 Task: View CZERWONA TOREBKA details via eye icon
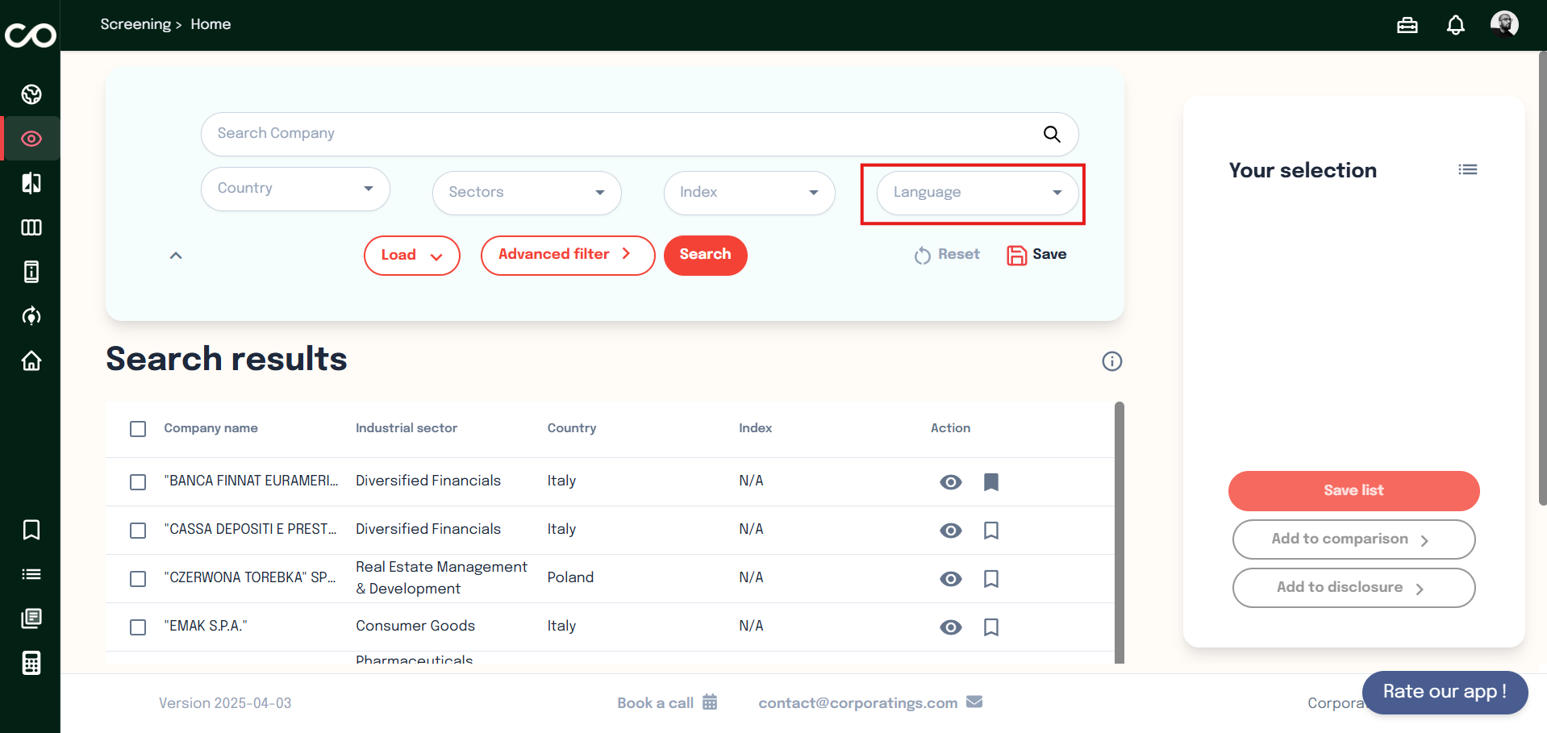tap(950, 579)
